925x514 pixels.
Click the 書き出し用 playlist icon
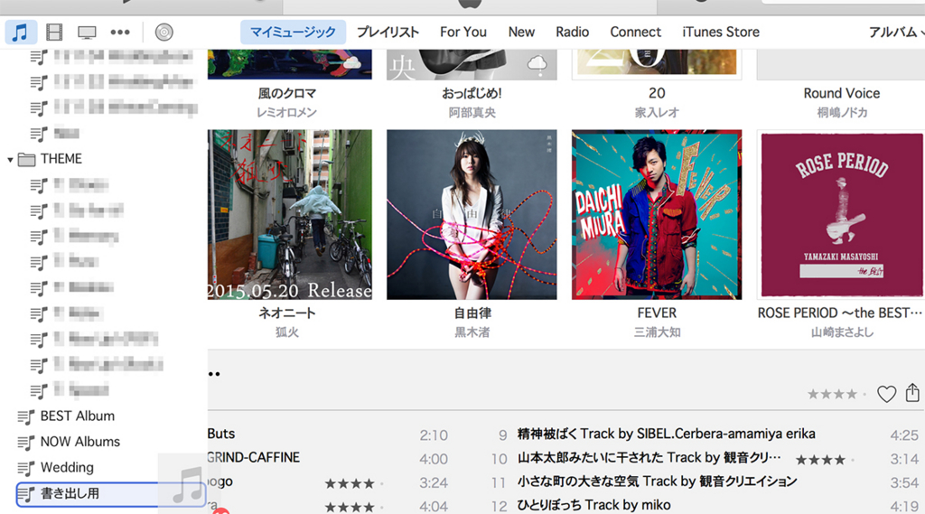click(26, 494)
